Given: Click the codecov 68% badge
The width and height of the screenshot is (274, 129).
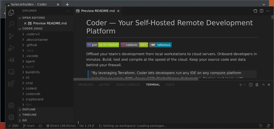Looking at the screenshot, I should pos(134,45).
